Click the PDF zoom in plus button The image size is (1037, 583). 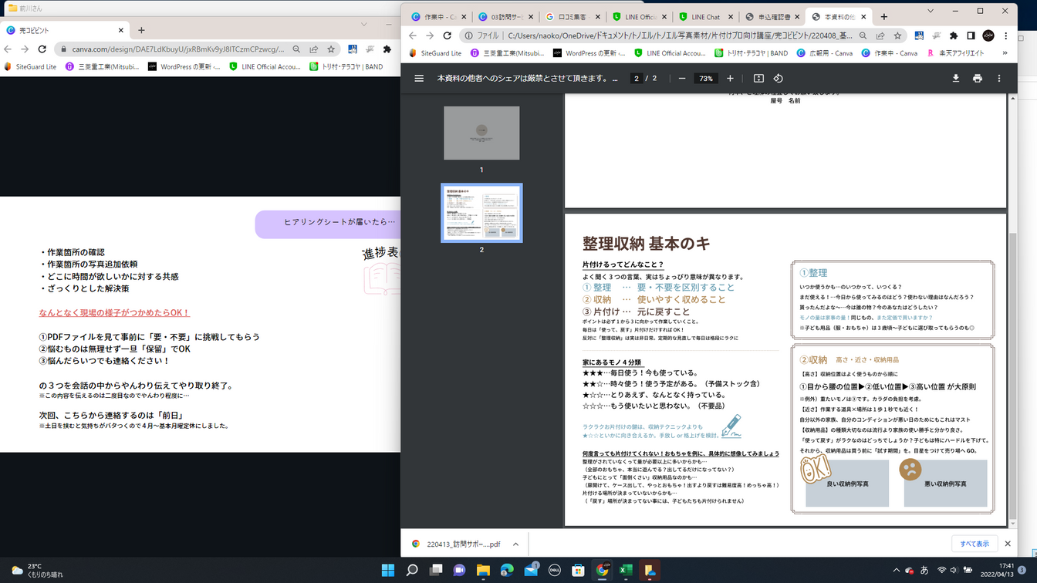pyautogui.click(x=730, y=79)
